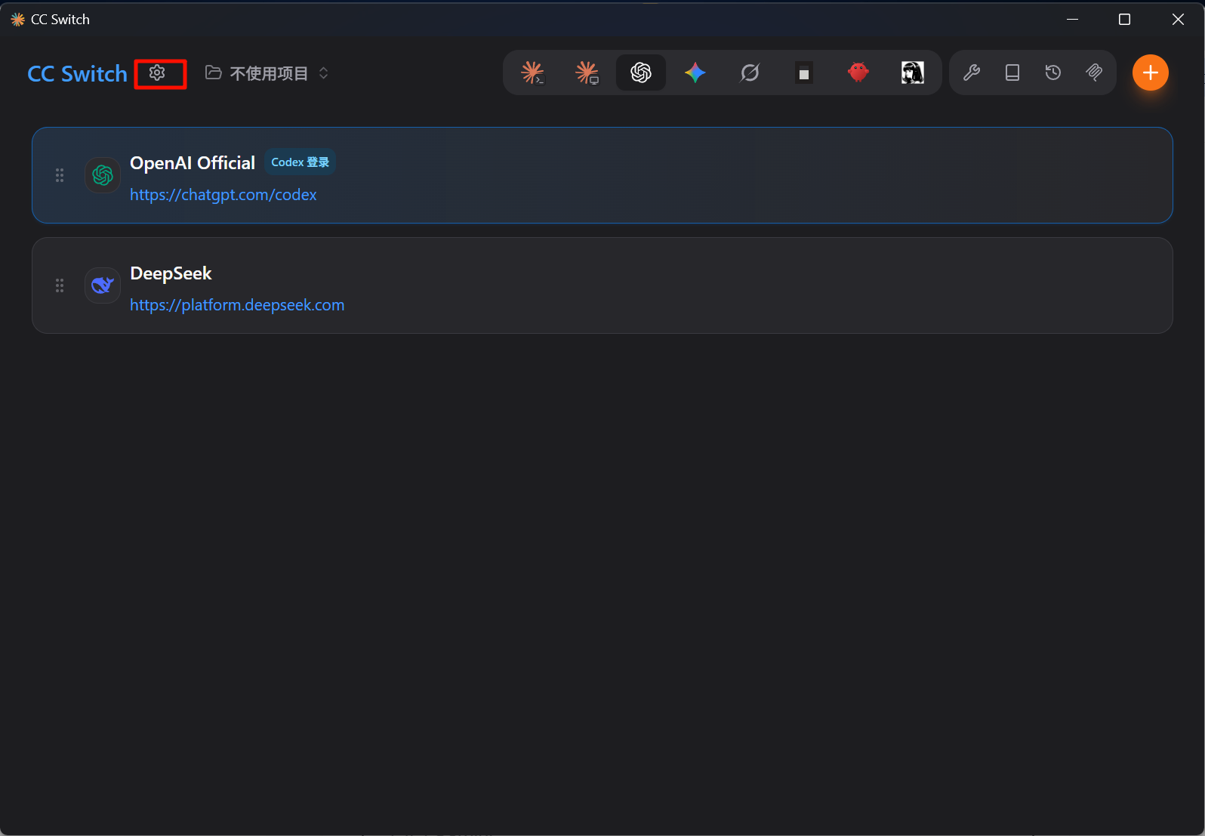This screenshot has height=836, width=1205.
Task: Click the CC Switch blue title link
Action: coord(77,73)
